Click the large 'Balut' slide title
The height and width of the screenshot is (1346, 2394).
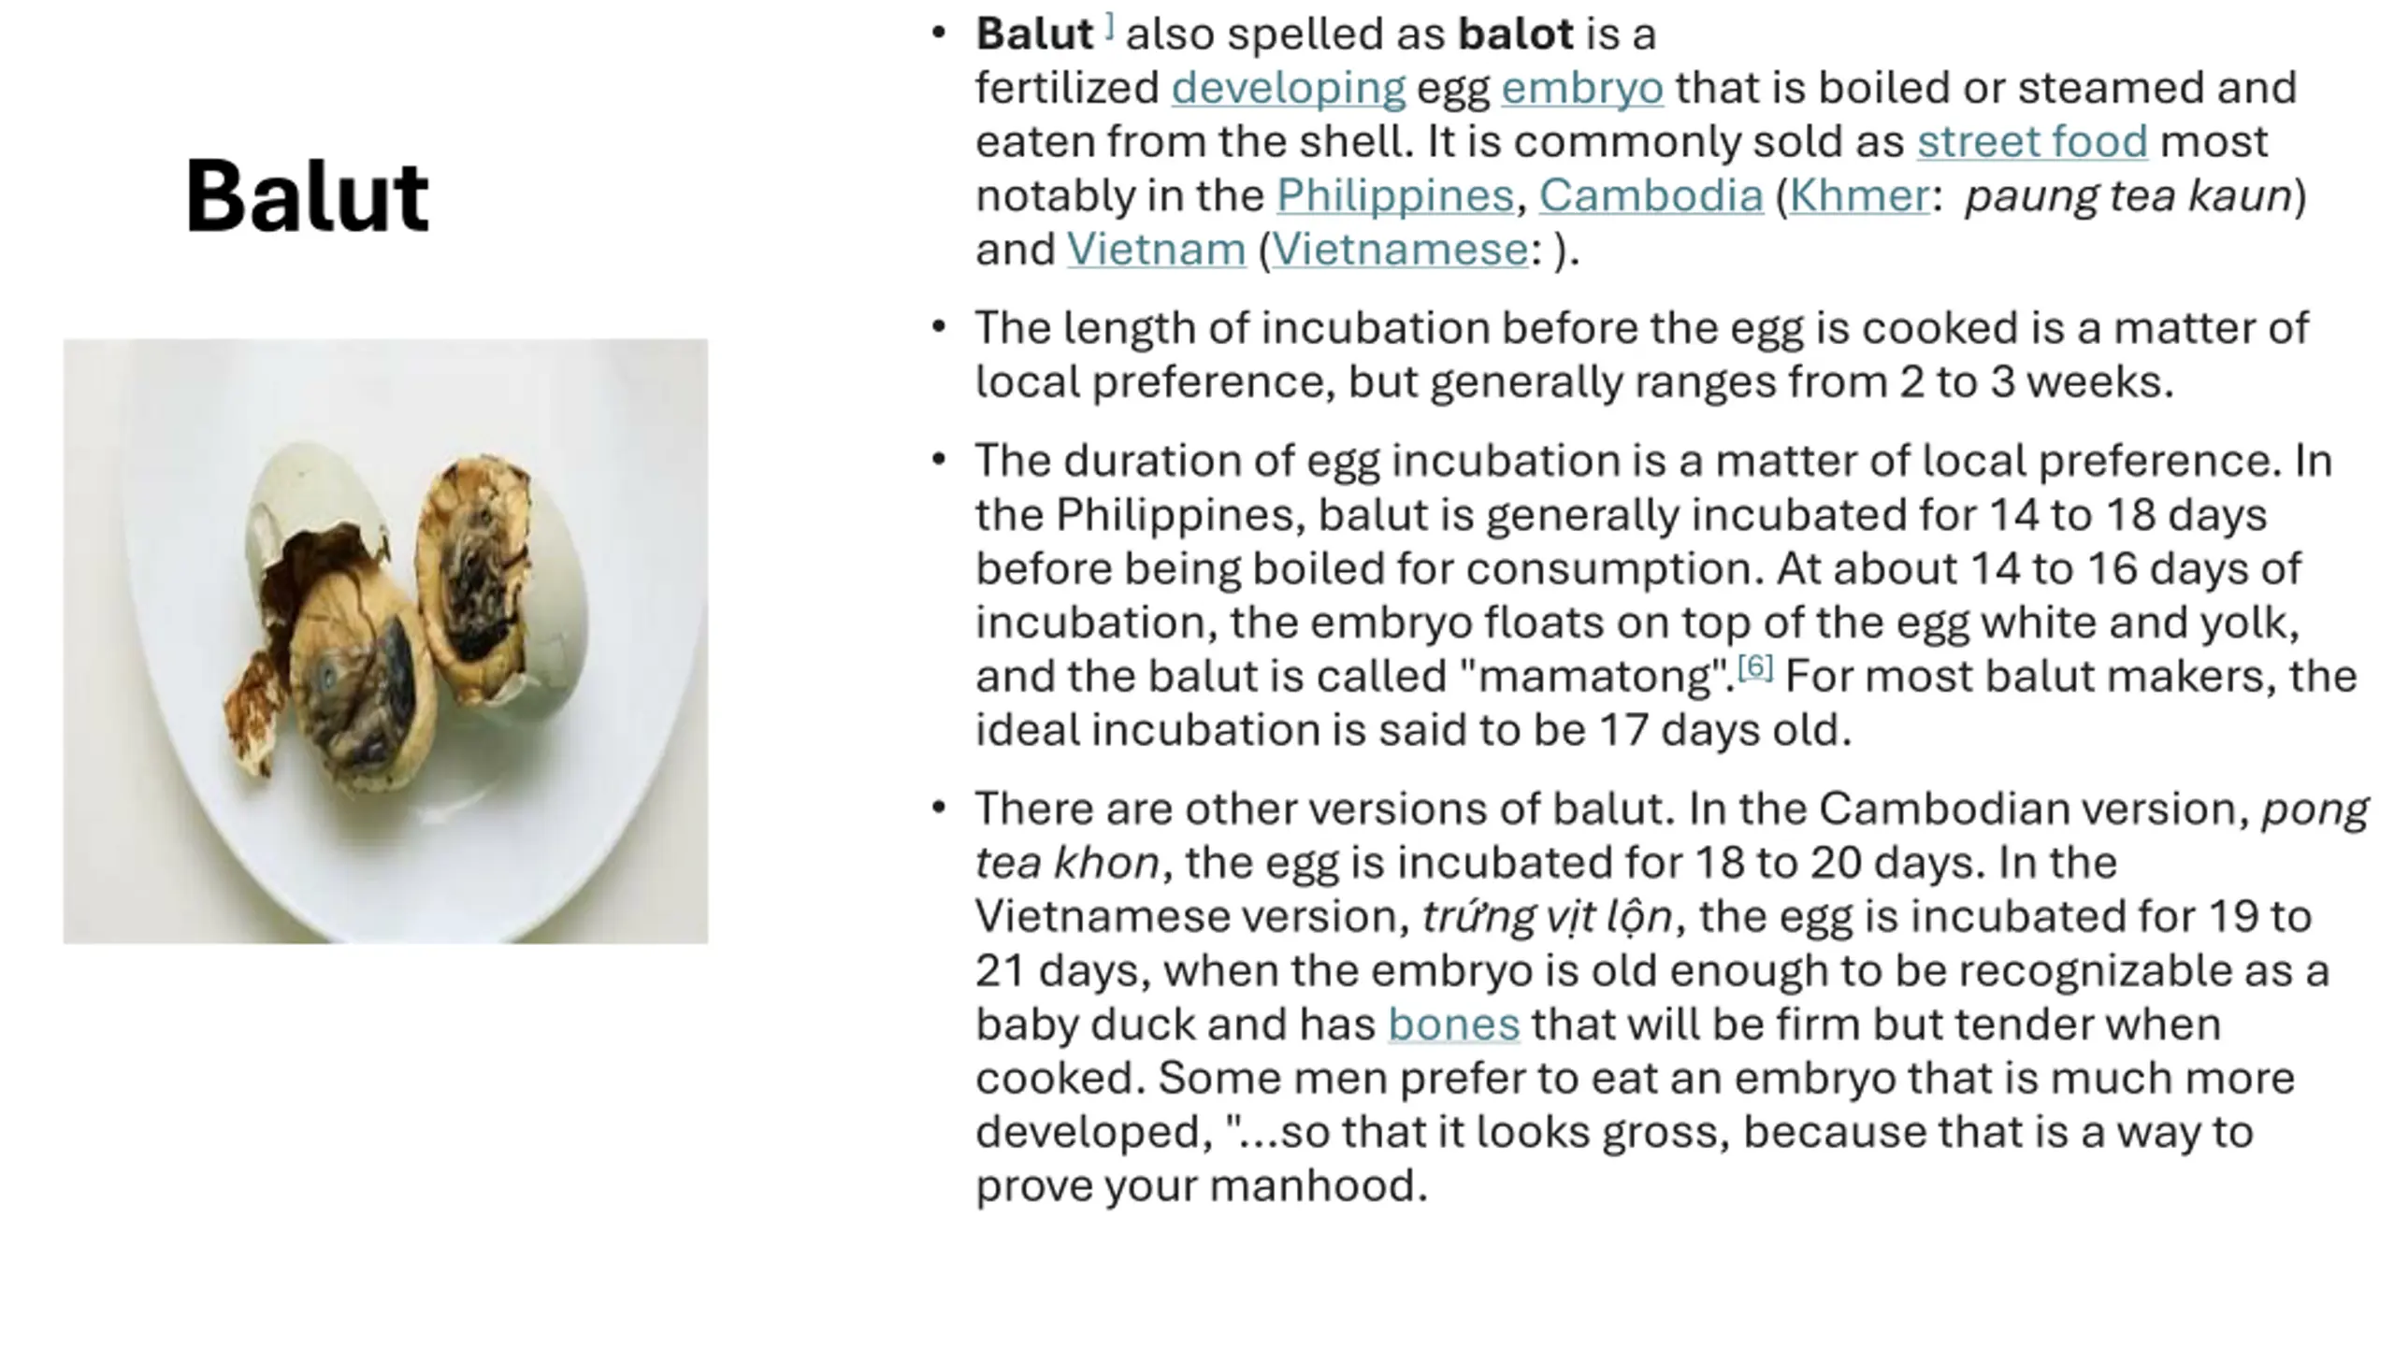coord(307,195)
